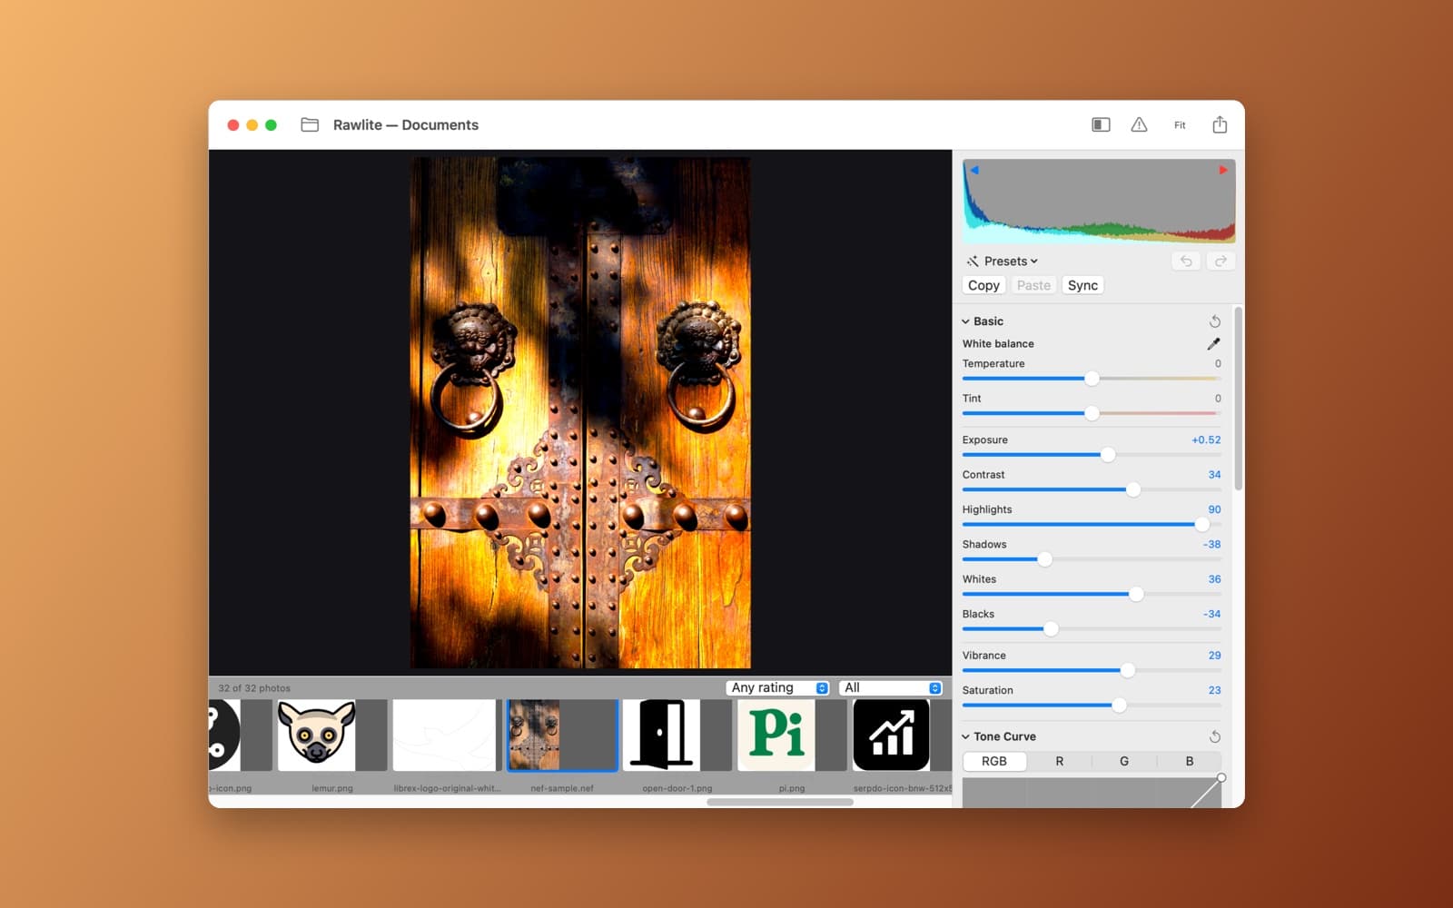
Task: Click the undo arrow button
Action: tap(1186, 261)
